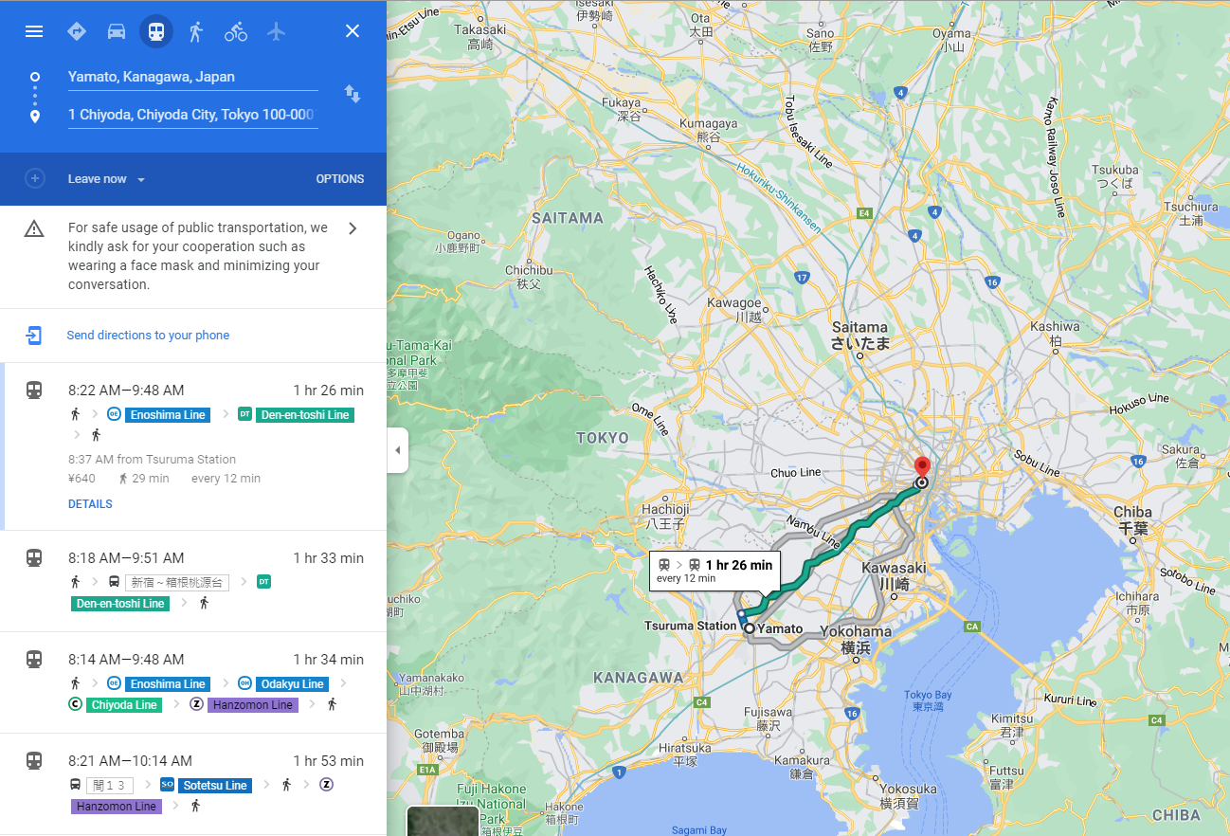The width and height of the screenshot is (1230, 836).
Task: Click Send directions to your phone
Action: tap(148, 336)
